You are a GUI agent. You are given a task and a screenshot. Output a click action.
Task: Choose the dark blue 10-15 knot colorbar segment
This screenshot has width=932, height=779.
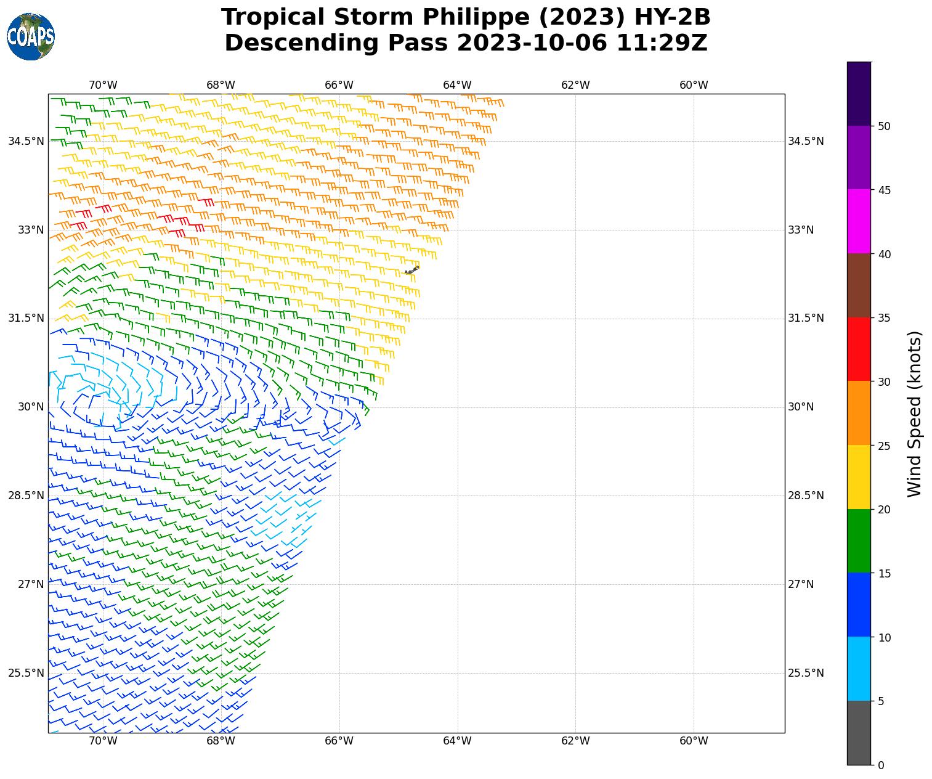[859, 605]
